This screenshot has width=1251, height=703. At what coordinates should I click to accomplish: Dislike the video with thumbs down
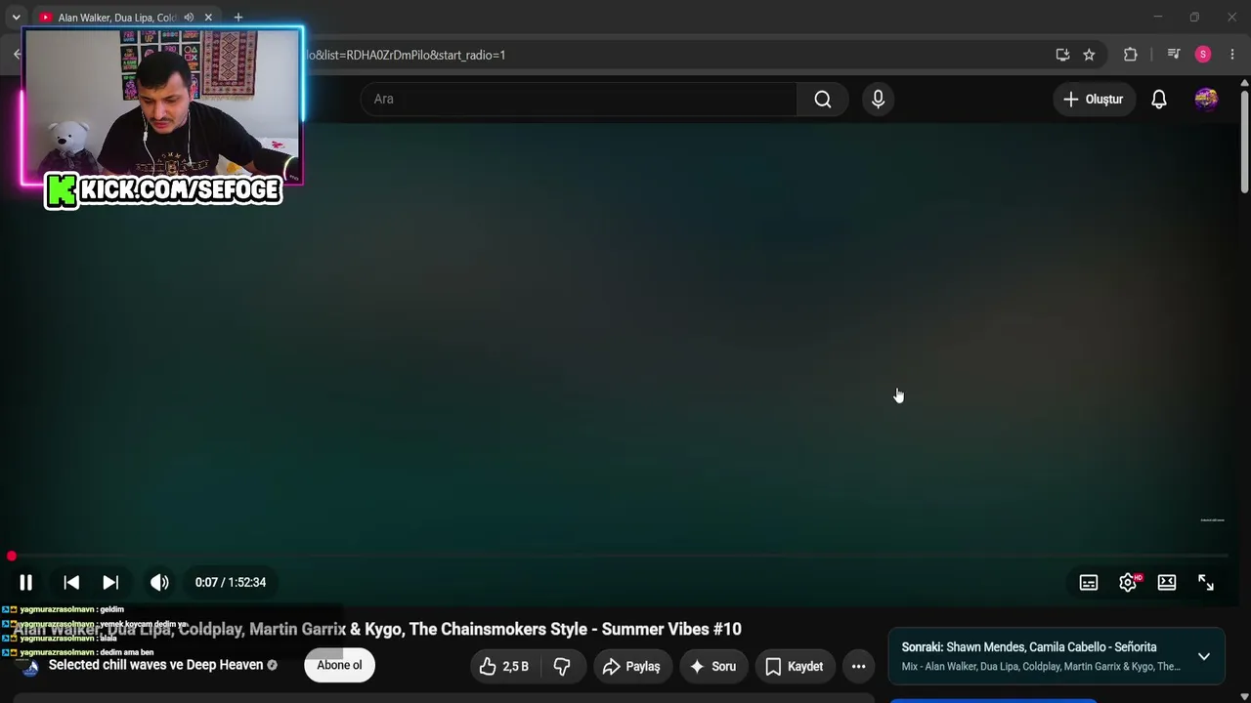click(x=562, y=666)
